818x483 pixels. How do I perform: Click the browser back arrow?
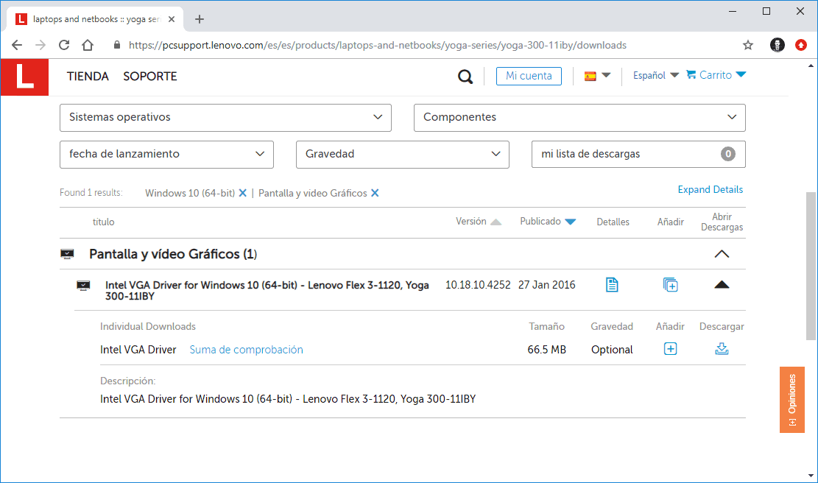click(x=17, y=46)
